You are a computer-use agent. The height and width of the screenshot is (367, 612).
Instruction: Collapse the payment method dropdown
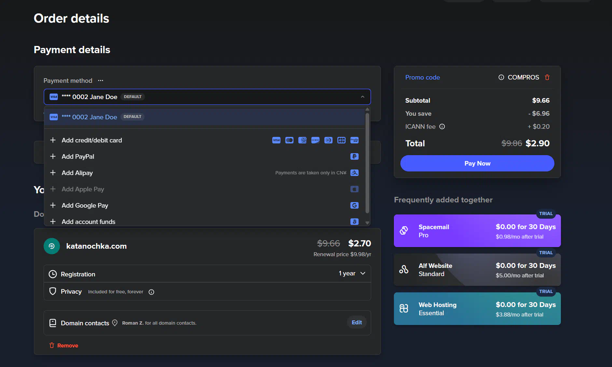pos(362,97)
